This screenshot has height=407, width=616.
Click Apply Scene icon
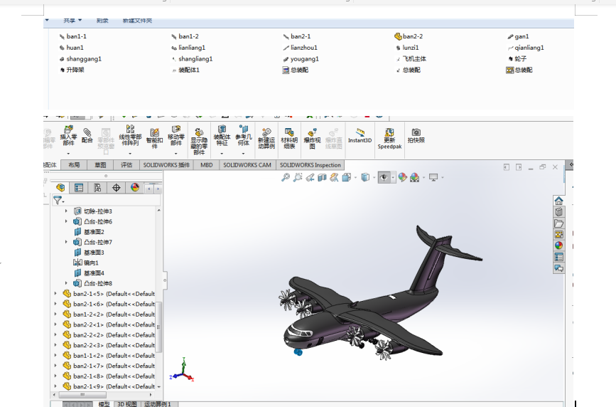point(414,177)
